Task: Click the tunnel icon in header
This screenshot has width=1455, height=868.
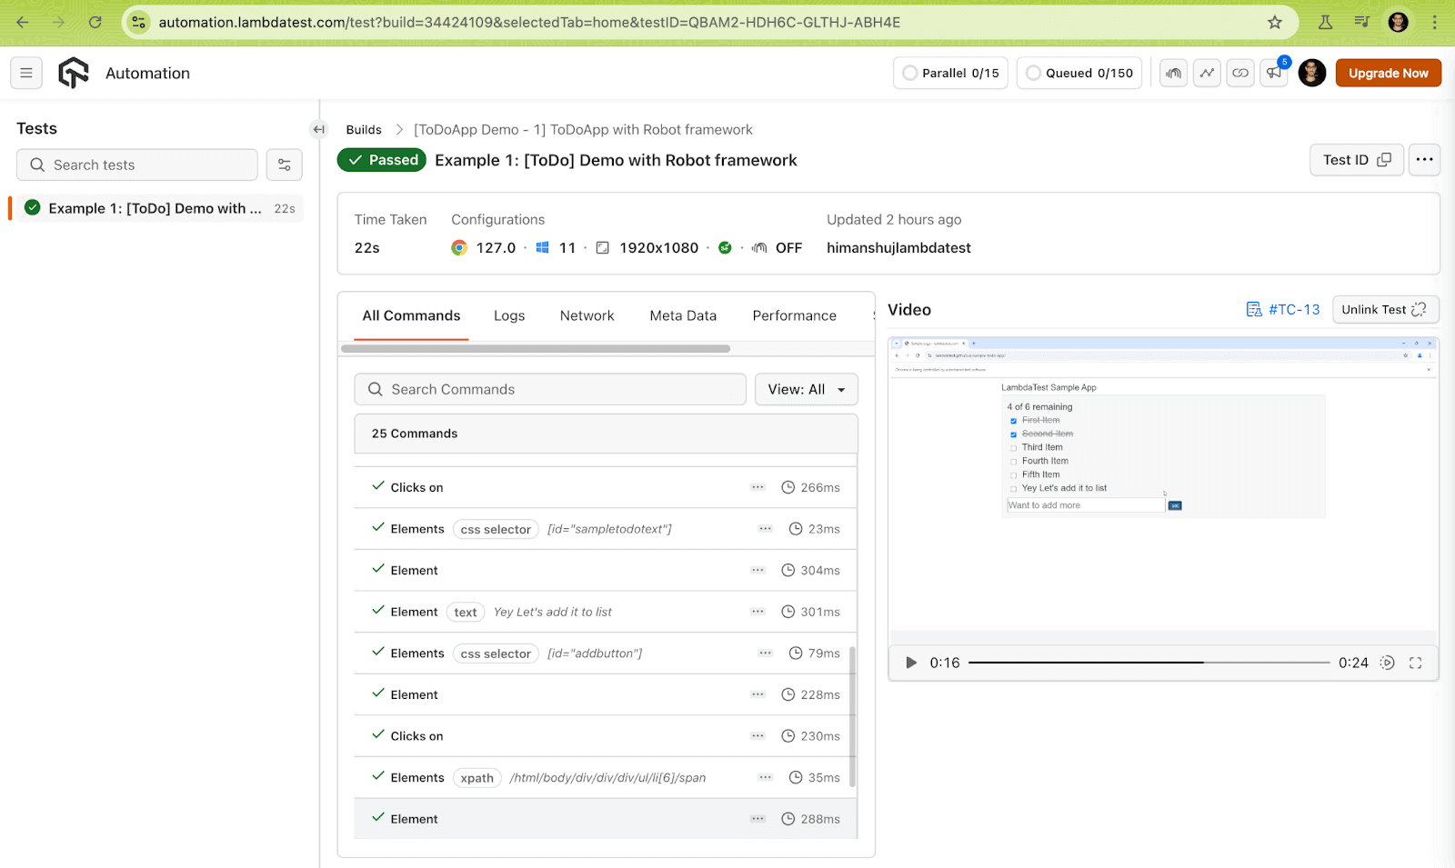Action: point(1174,74)
